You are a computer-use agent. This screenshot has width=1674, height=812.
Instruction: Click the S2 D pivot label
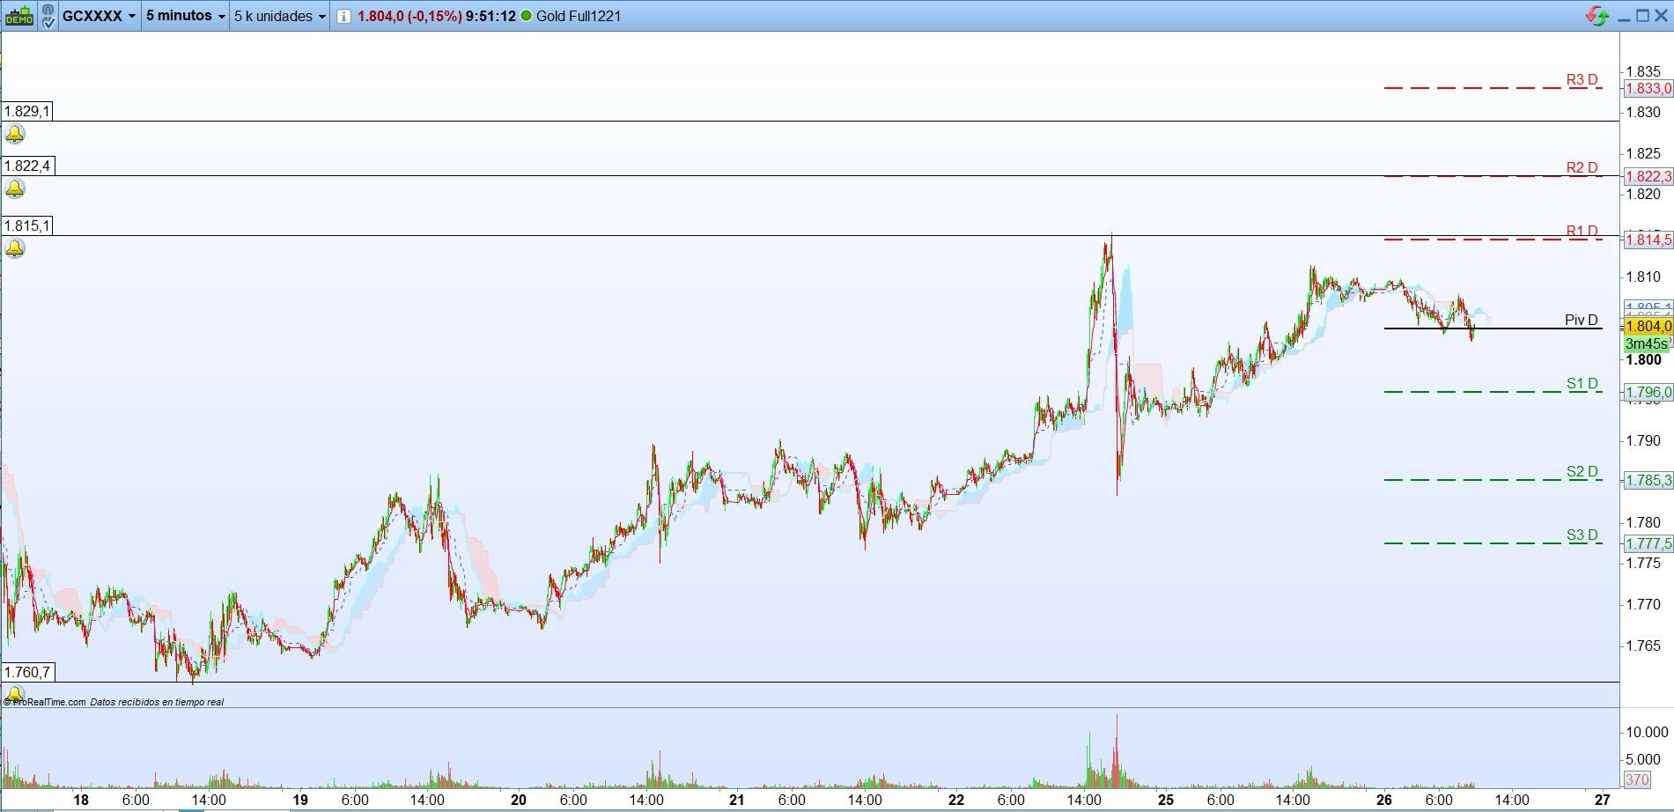1582,472
